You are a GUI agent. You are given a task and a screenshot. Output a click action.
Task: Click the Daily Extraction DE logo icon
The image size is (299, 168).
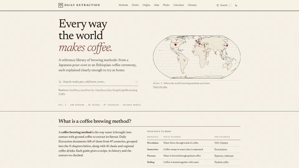tap(61, 5)
